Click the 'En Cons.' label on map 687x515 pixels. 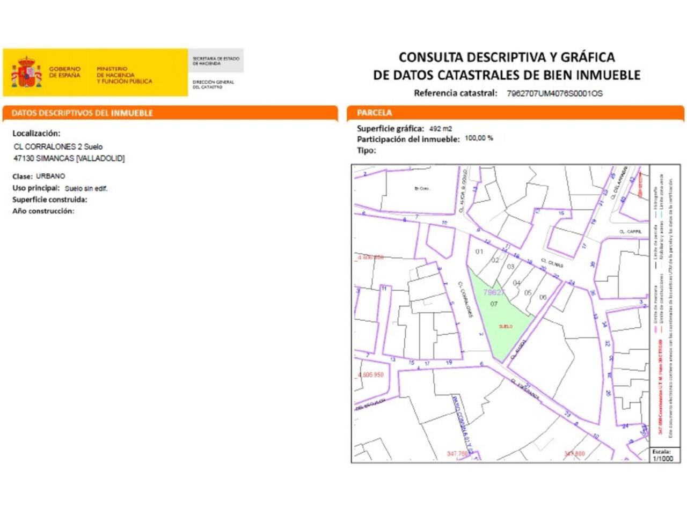(422, 188)
